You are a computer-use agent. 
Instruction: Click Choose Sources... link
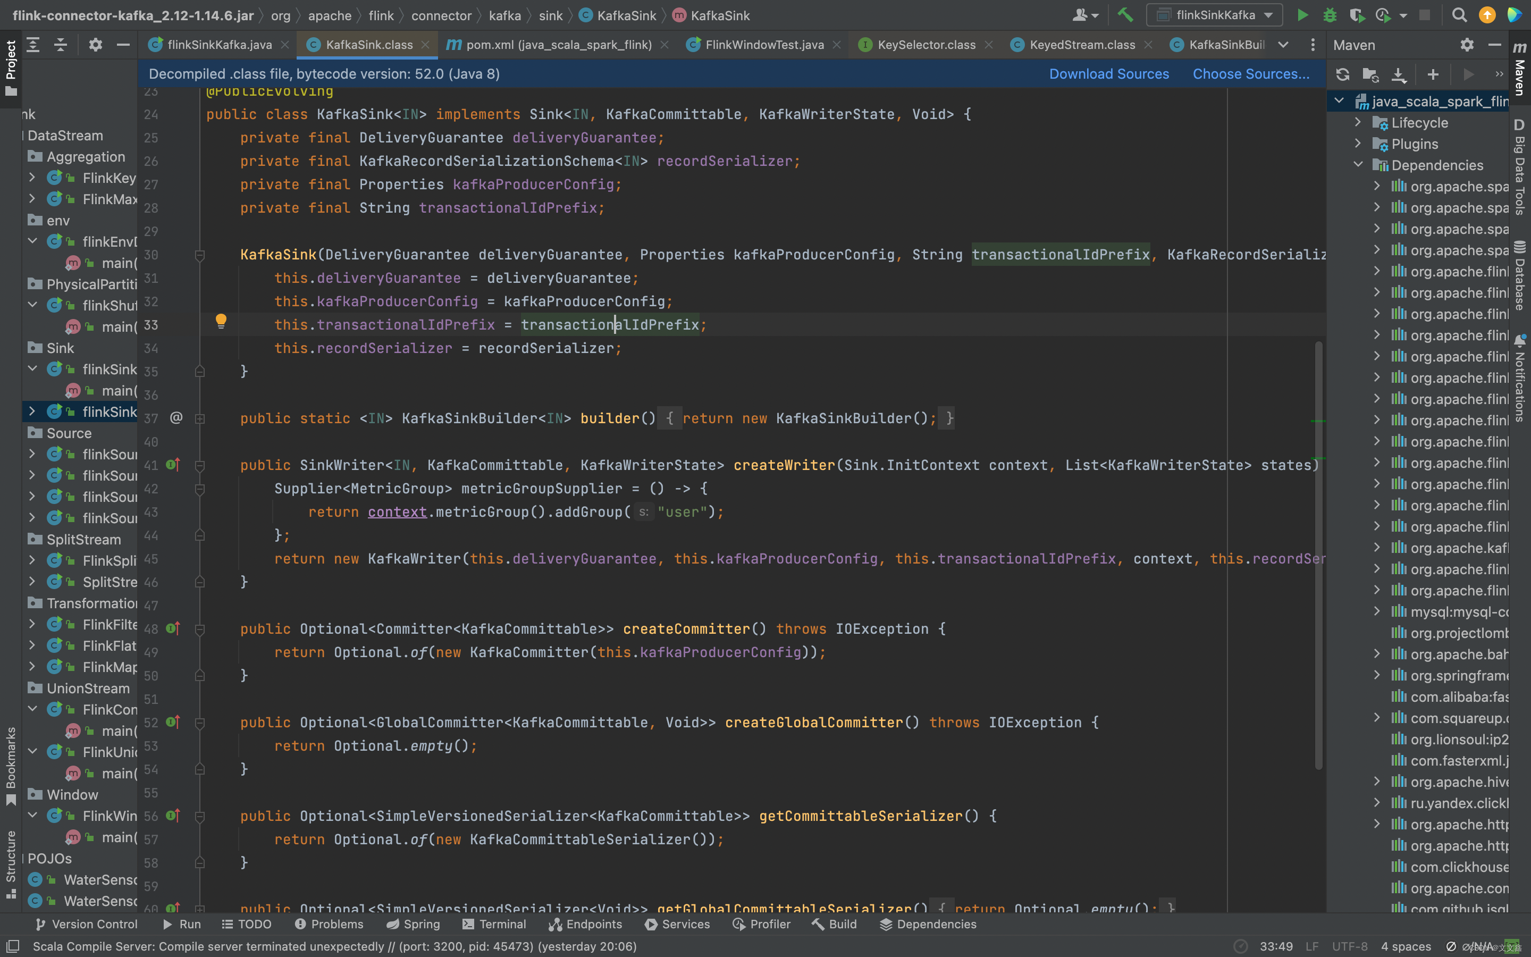pos(1251,74)
